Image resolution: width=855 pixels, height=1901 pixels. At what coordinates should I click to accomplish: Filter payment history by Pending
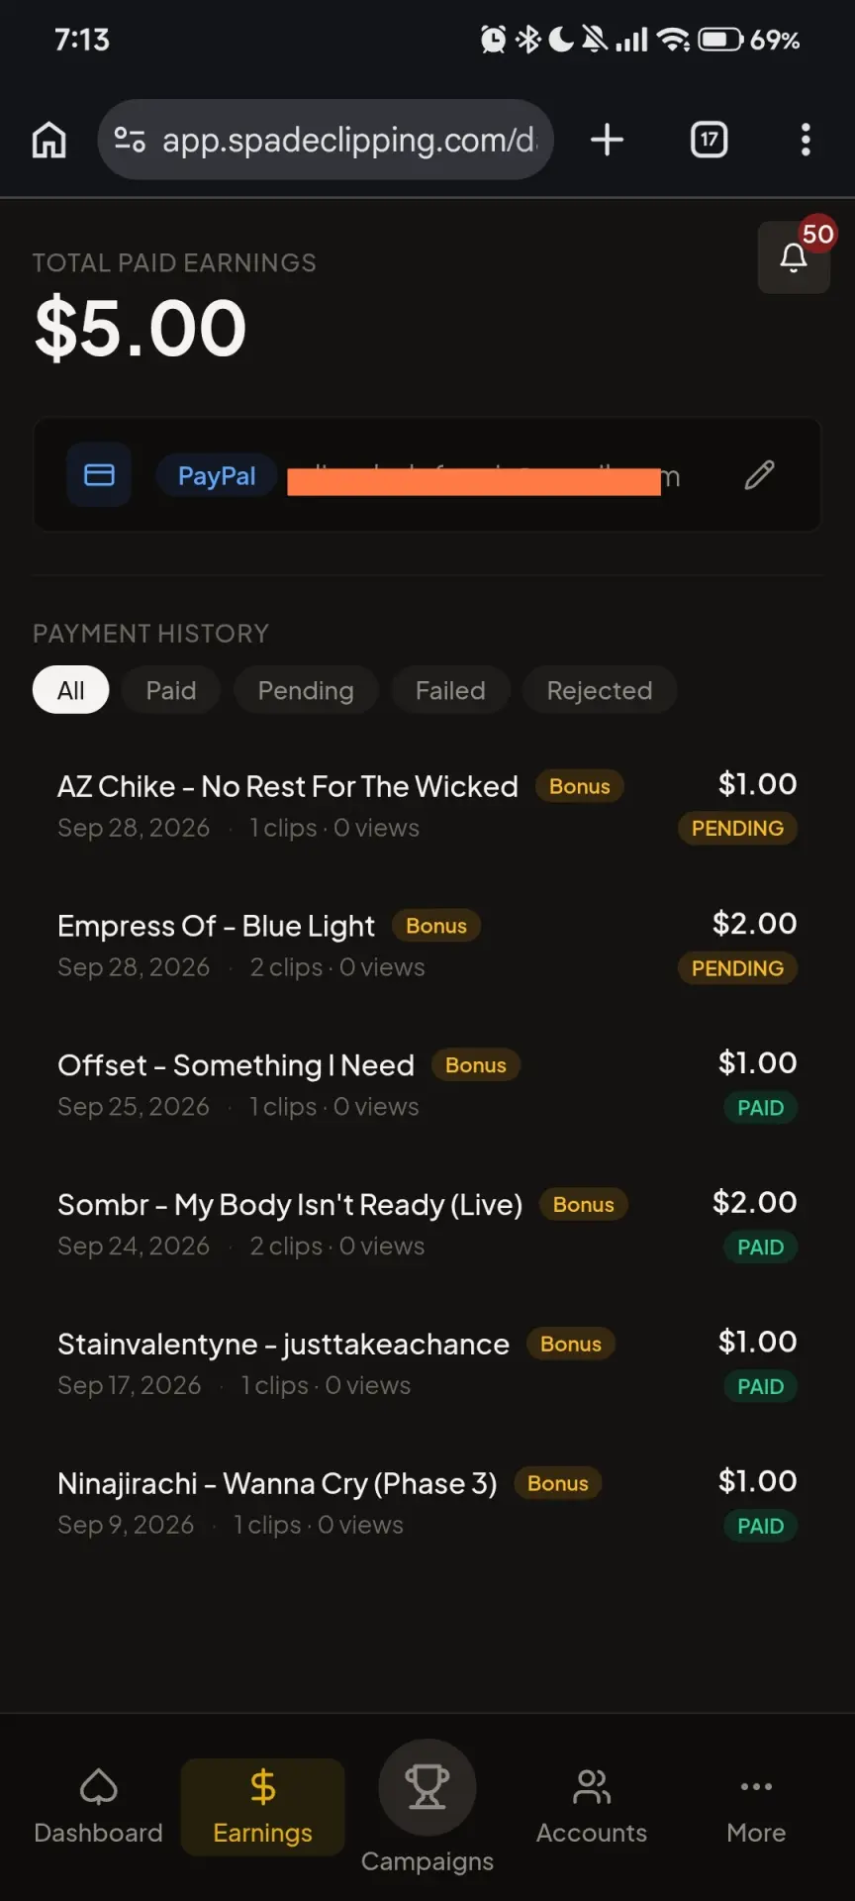coord(306,690)
